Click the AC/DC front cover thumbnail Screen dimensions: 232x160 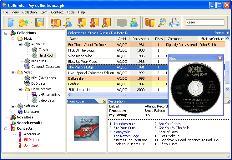(x=86, y=128)
